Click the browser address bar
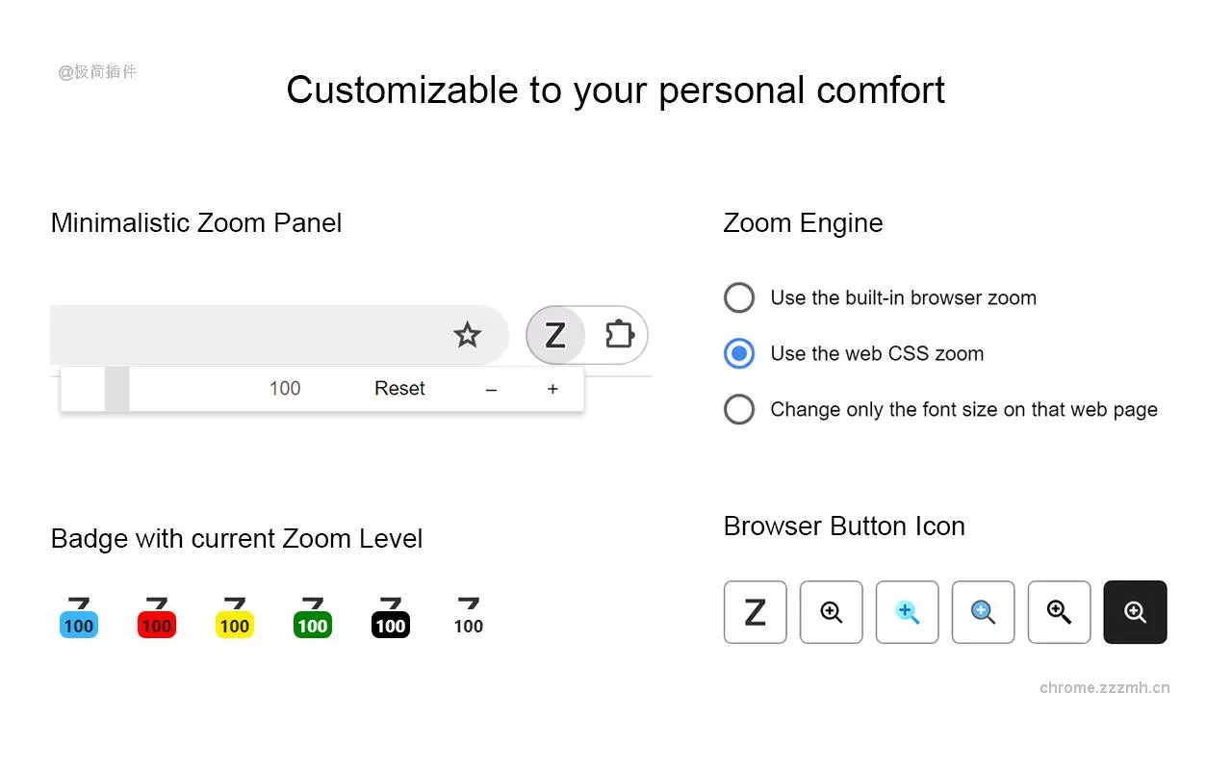This screenshot has width=1232, height=770. [279, 335]
